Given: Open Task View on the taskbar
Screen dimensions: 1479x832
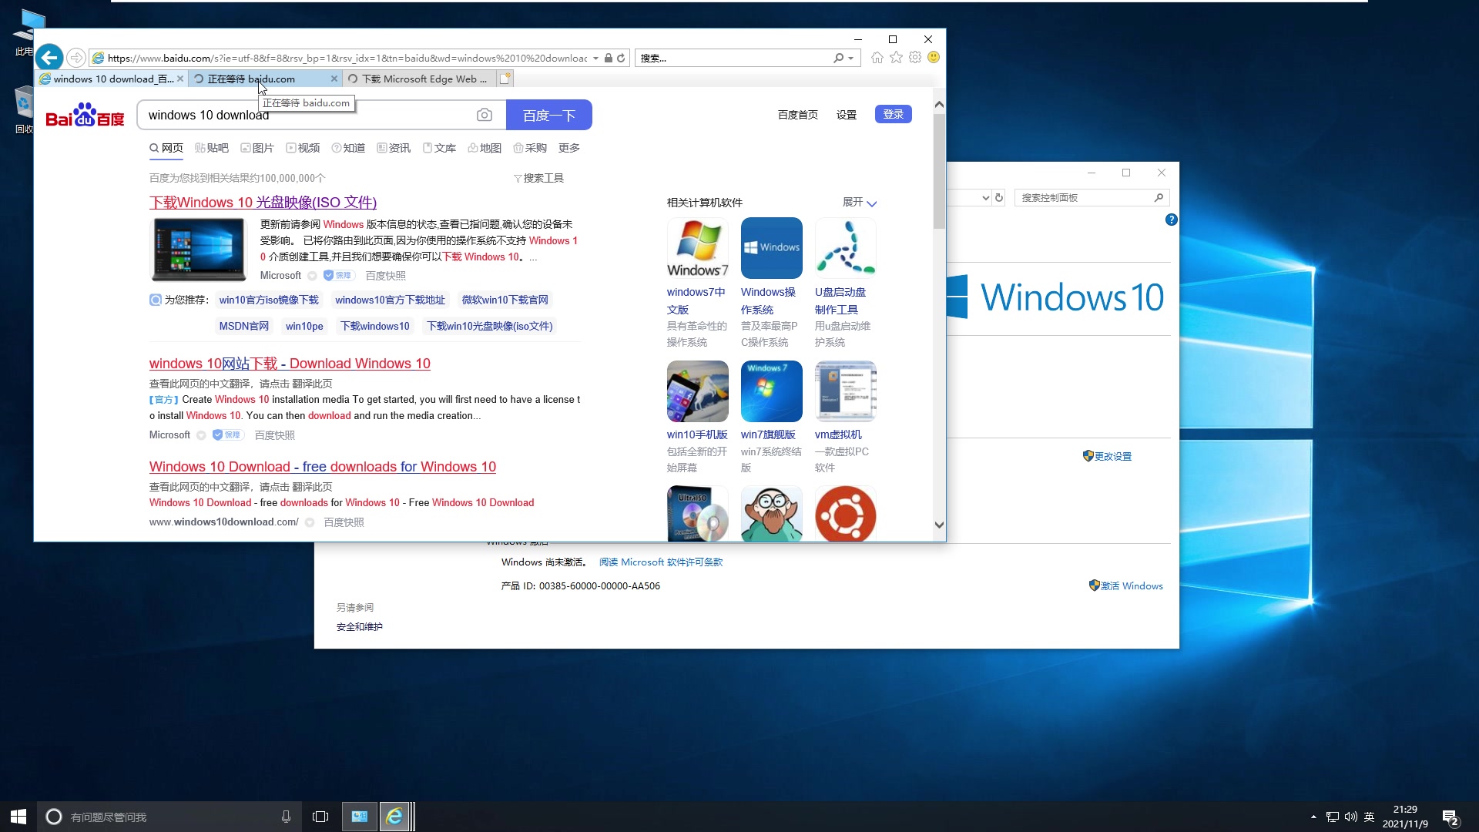Looking at the screenshot, I should coord(320,817).
